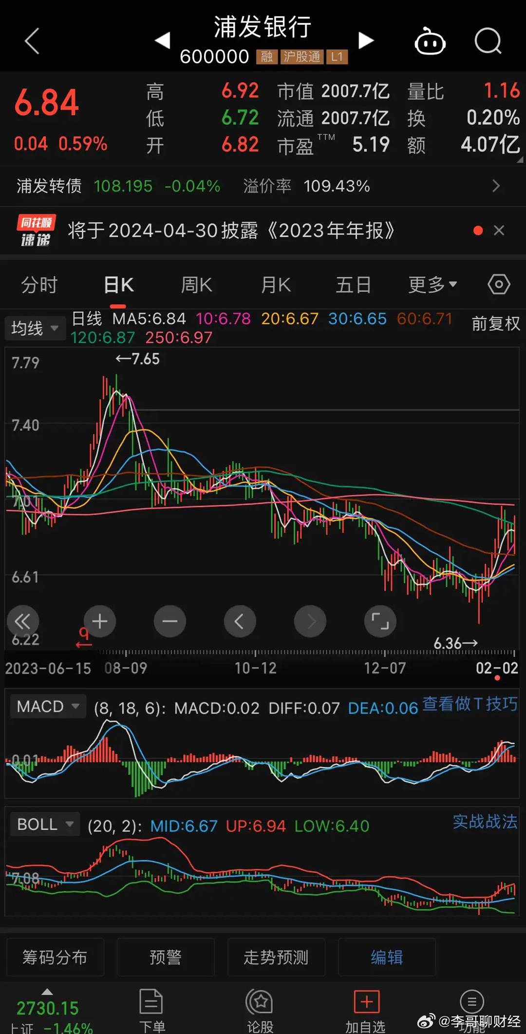
Task: Tap the current price 6.84
Action: (x=47, y=103)
